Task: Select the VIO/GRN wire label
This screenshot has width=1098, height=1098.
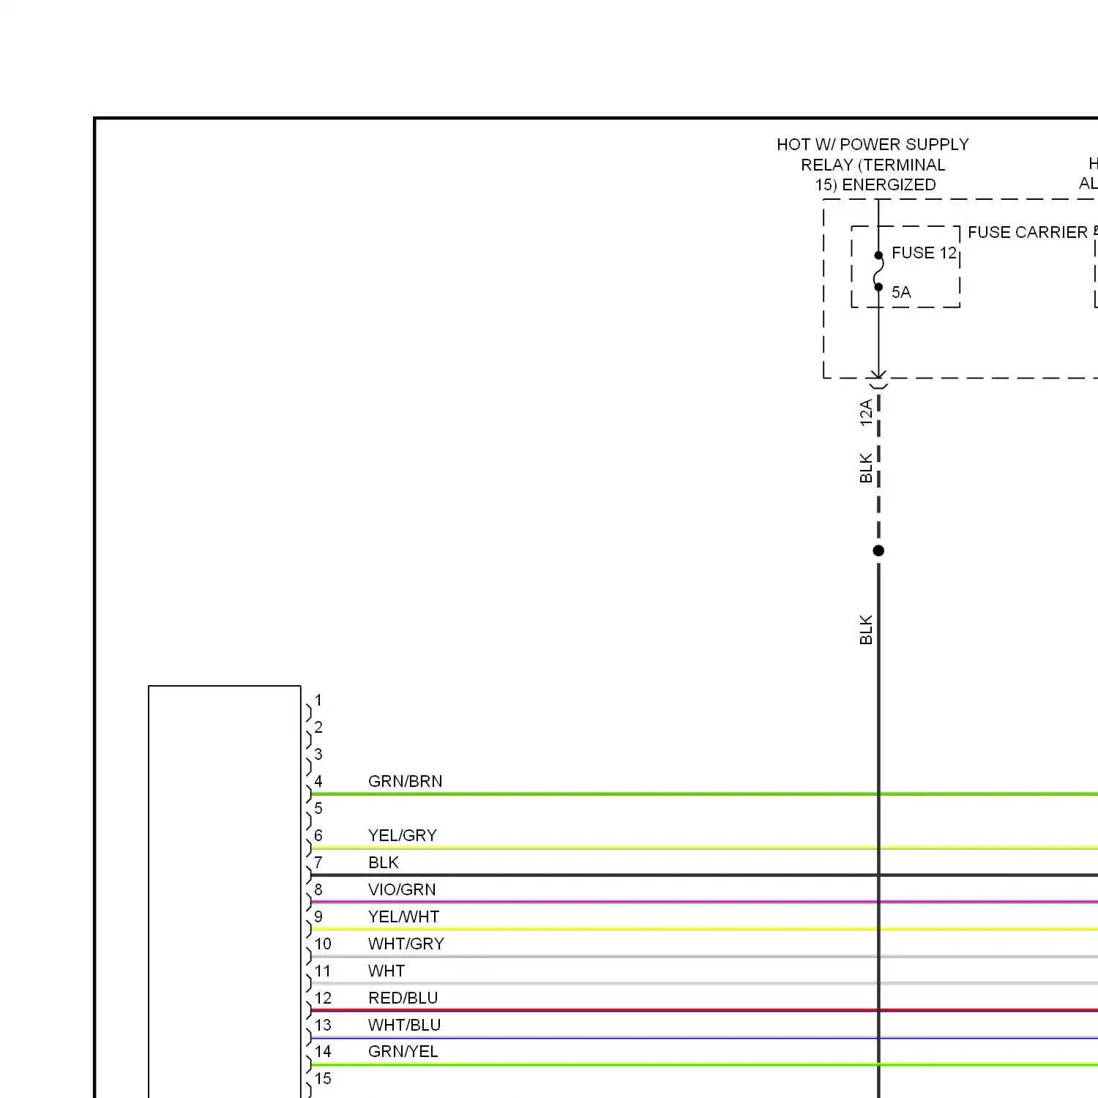Action: point(401,889)
